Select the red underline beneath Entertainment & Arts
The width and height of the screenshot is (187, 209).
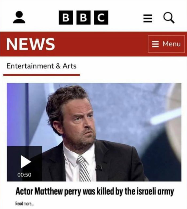[x=41, y=75]
